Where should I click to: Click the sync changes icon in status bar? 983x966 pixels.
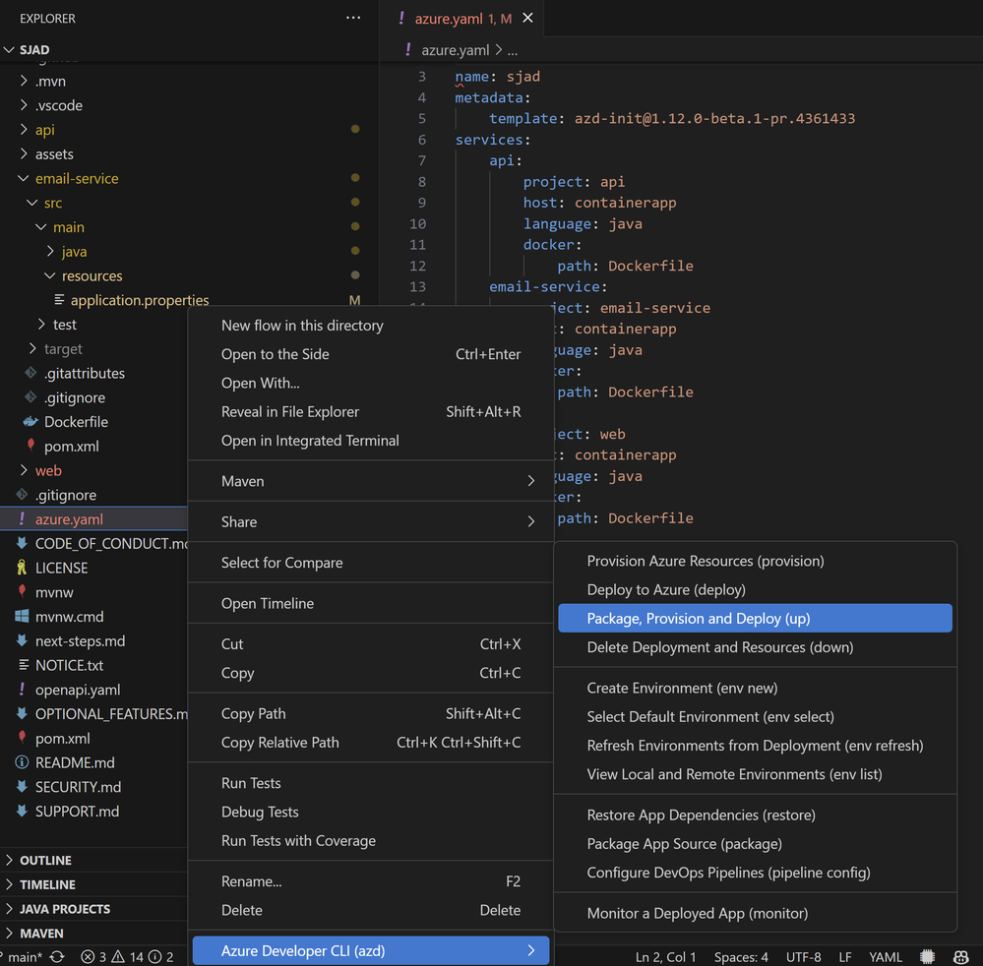click(x=57, y=956)
